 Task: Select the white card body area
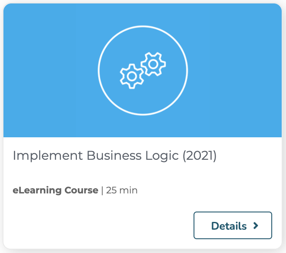coord(143,193)
